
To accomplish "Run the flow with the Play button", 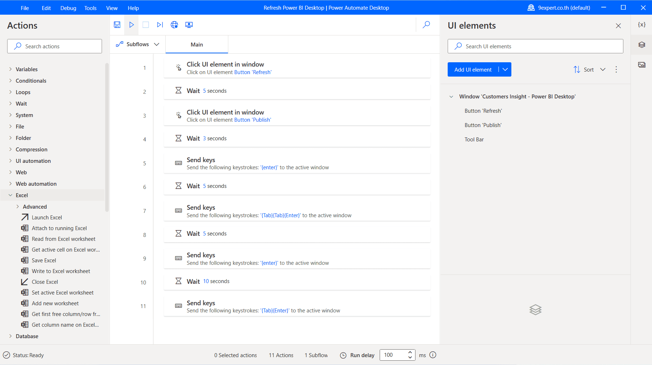I will coord(131,25).
